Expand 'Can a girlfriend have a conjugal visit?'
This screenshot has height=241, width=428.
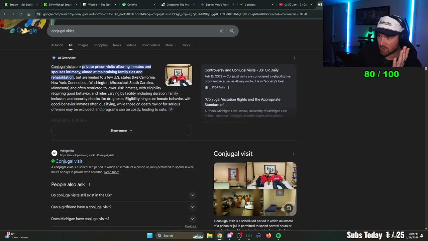(x=124, y=207)
